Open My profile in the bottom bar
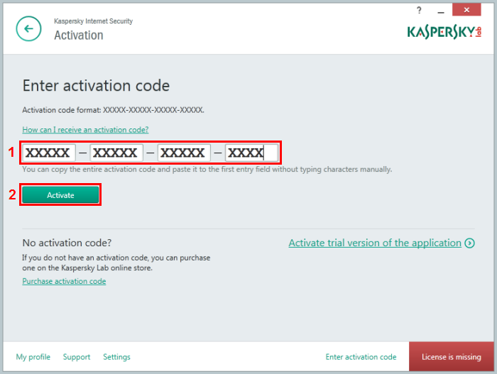Viewport: 497px width, 374px height. coord(33,357)
